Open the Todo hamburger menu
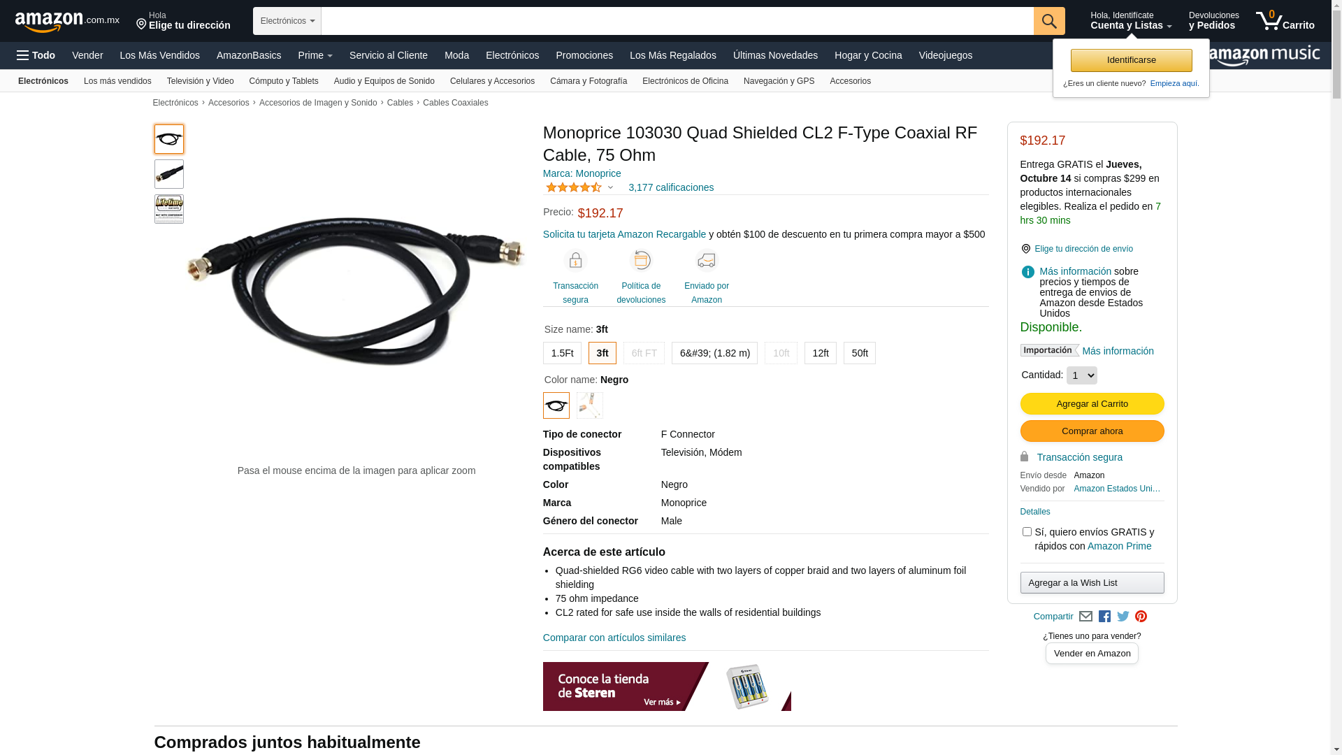 [x=36, y=55]
